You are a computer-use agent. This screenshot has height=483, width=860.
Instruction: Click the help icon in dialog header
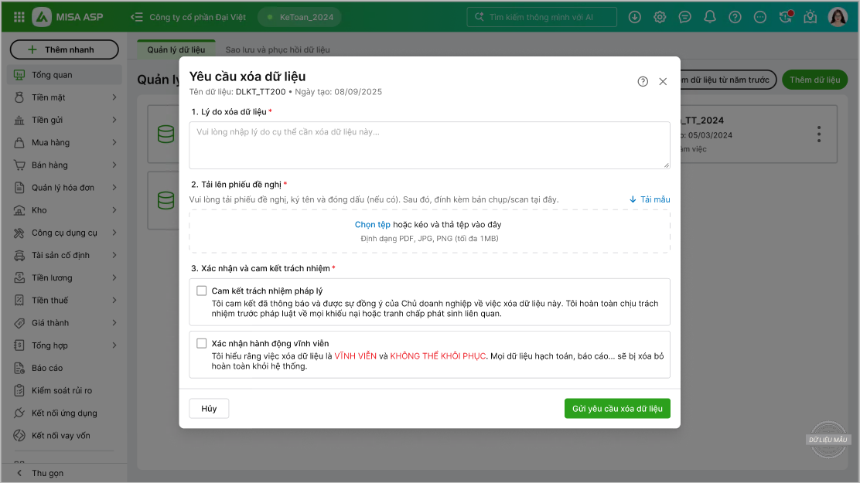pos(643,81)
